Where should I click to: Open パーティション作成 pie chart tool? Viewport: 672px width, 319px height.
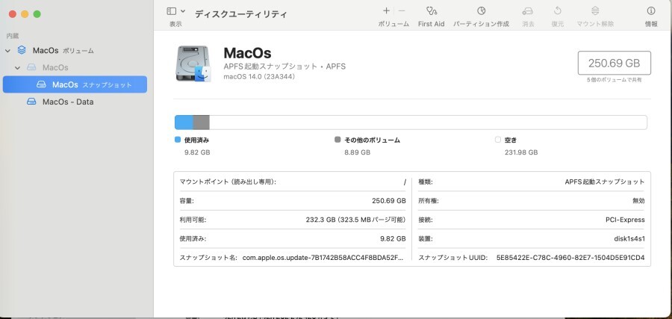coord(482,10)
